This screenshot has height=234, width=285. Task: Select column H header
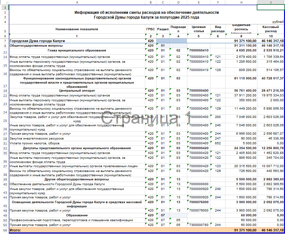pyautogui.click(x=241, y=2)
